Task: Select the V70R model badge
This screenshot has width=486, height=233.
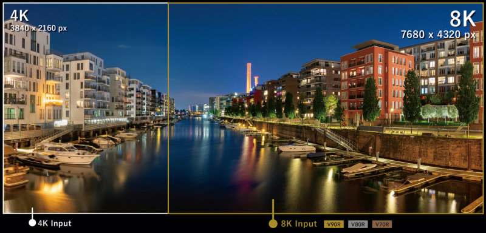Action: coord(382,224)
